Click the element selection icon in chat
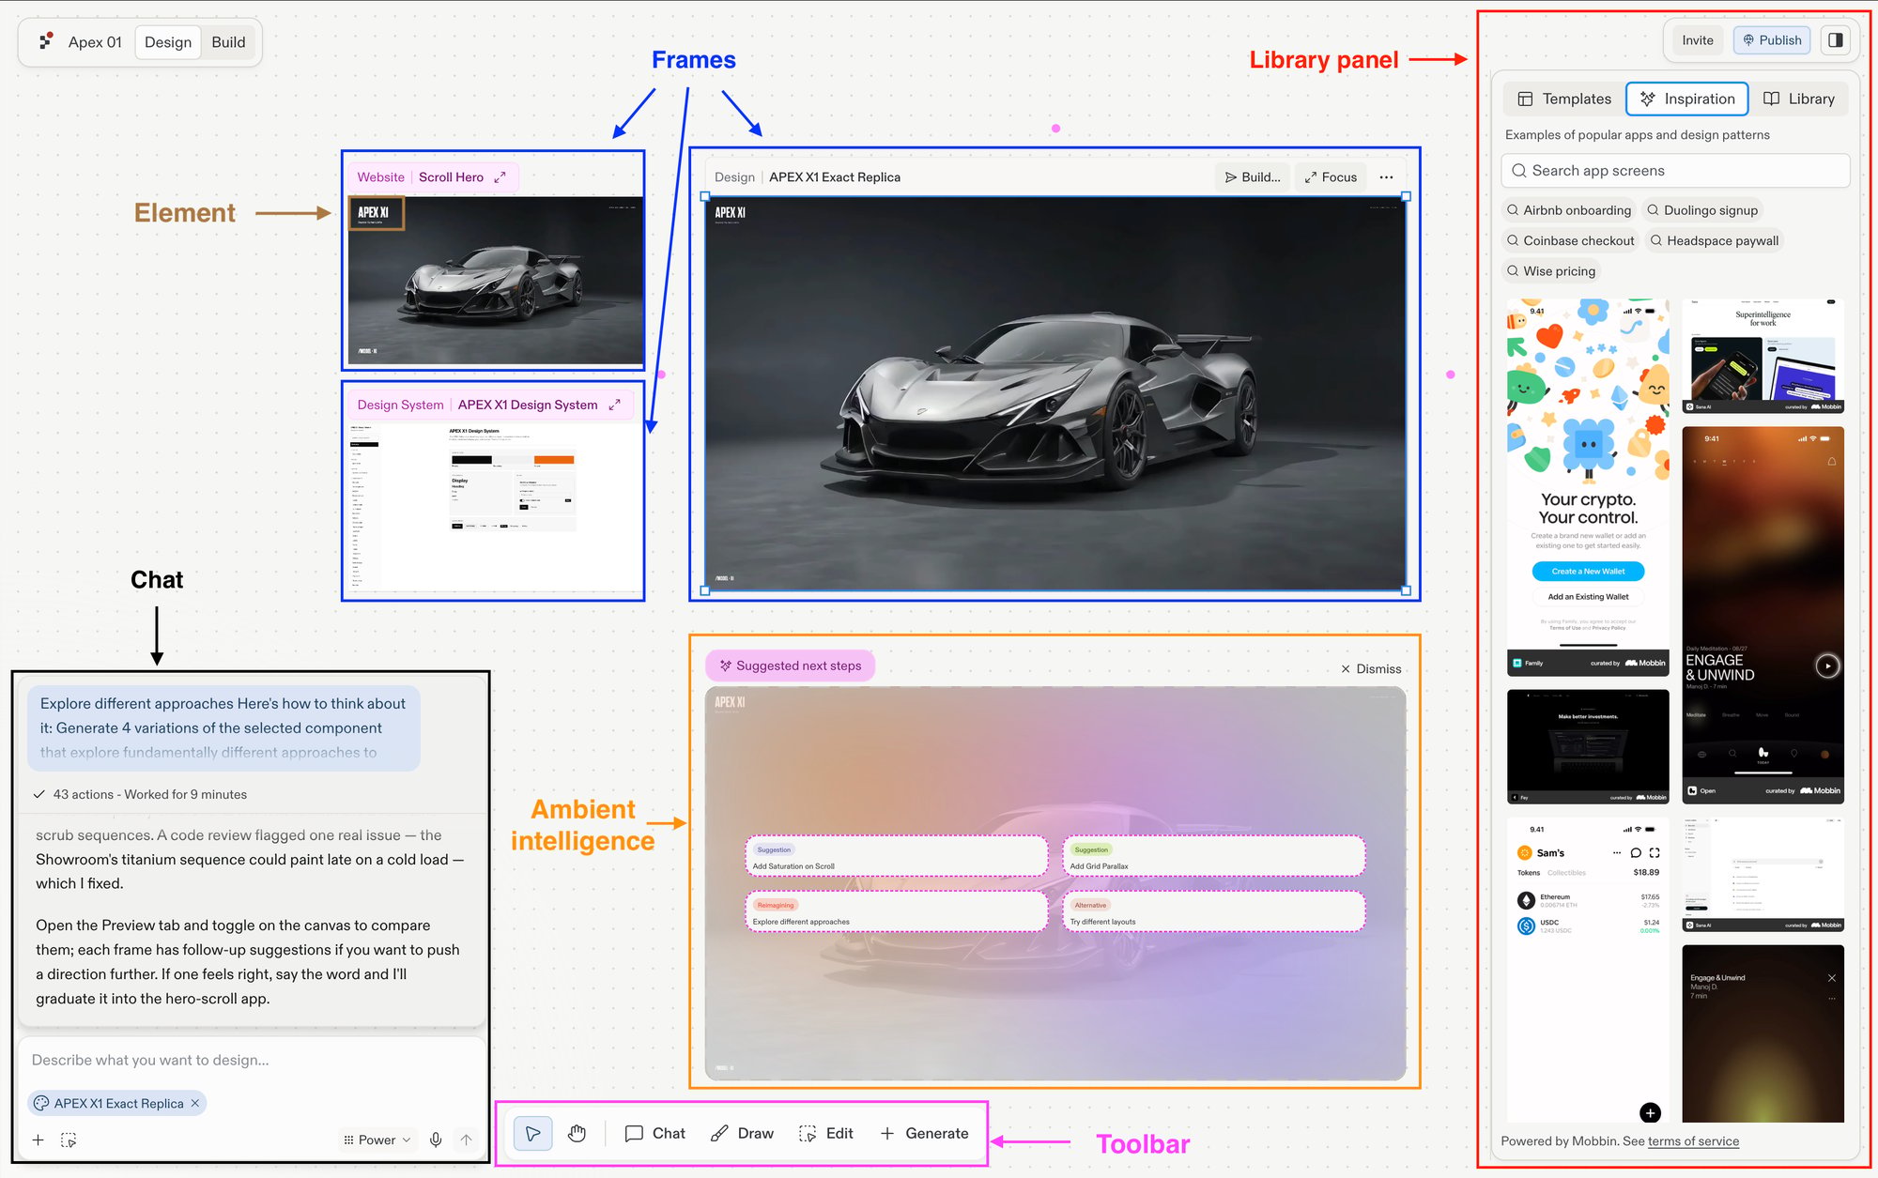1878x1178 pixels. (x=69, y=1140)
